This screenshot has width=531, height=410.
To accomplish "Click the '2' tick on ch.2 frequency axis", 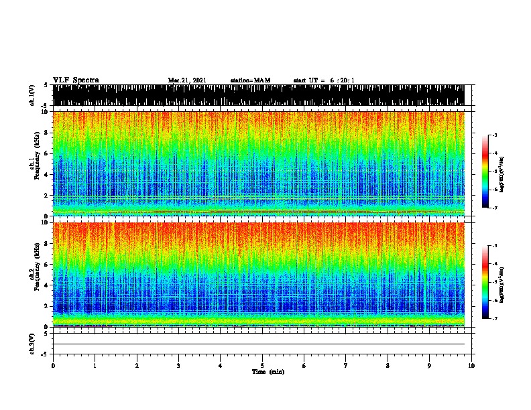I will click(48, 306).
